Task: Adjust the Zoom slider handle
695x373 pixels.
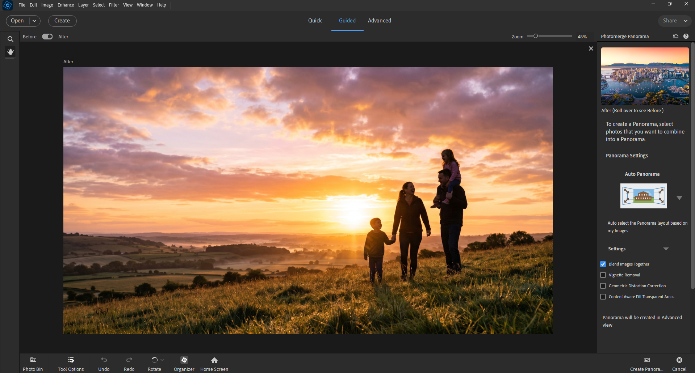Action: click(x=536, y=36)
